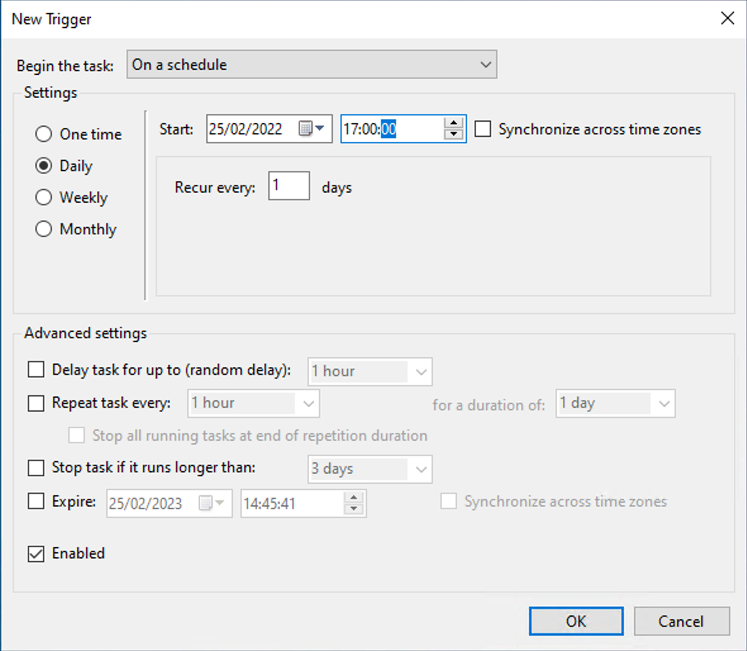747x651 pixels.
Task: Click the Cancel button
Action: click(681, 621)
